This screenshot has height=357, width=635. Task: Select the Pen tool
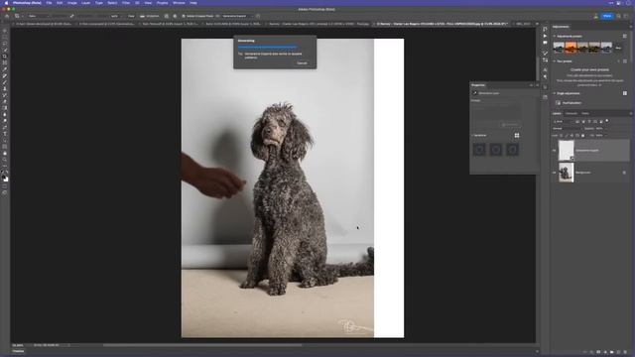coord(5,128)
